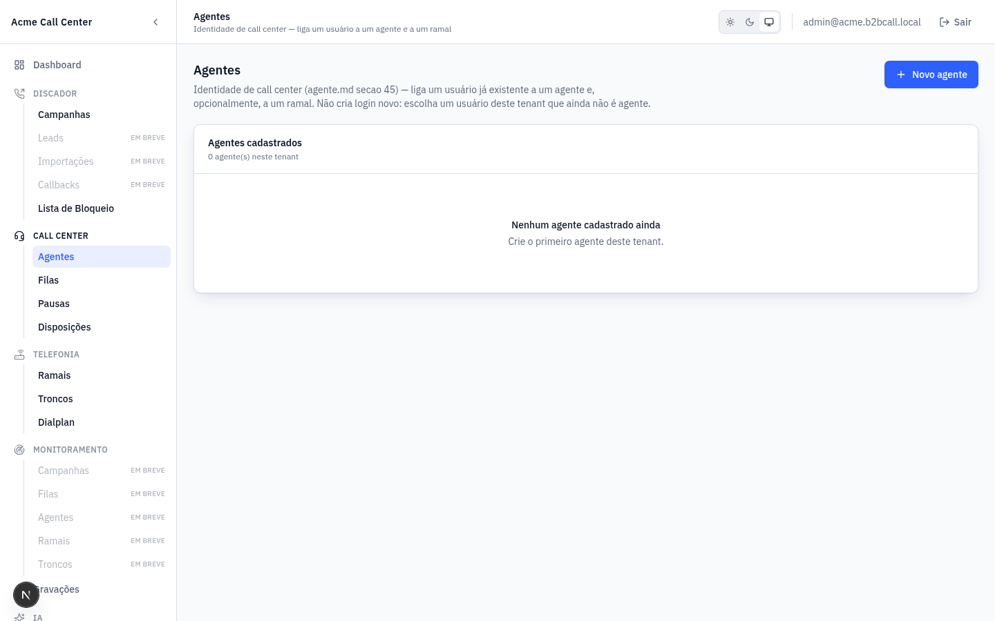
Task: Click the admin@acme.b2bcall.local account label
Action: point(862,22)
